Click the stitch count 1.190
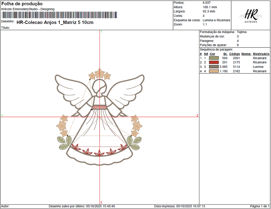Image resolution: width=271 pixels, height=209 pixels. 223,71
